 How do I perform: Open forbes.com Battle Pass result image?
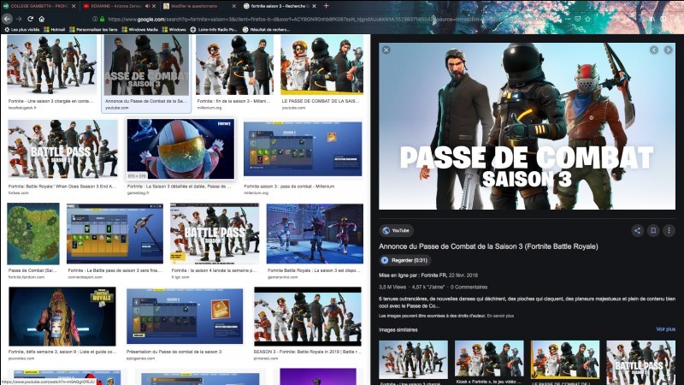click(x=62, y=149)
